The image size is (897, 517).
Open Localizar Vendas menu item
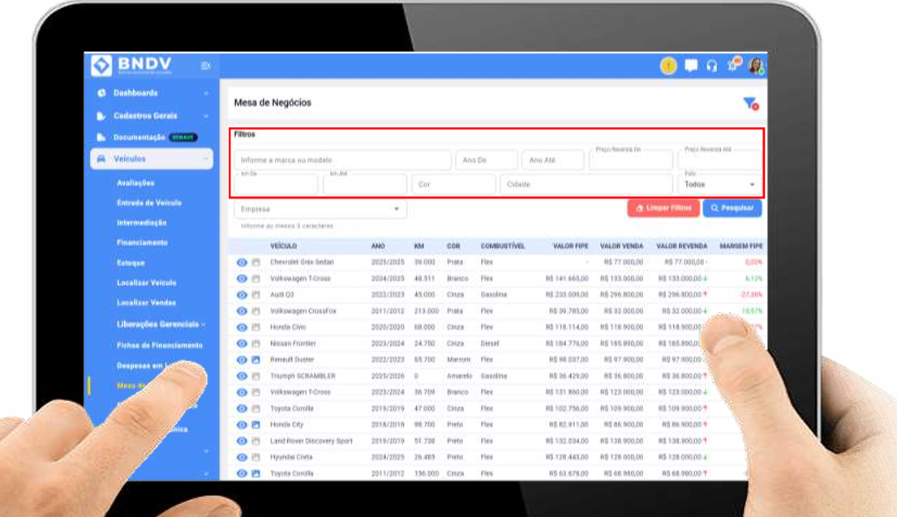coord(147,303)
